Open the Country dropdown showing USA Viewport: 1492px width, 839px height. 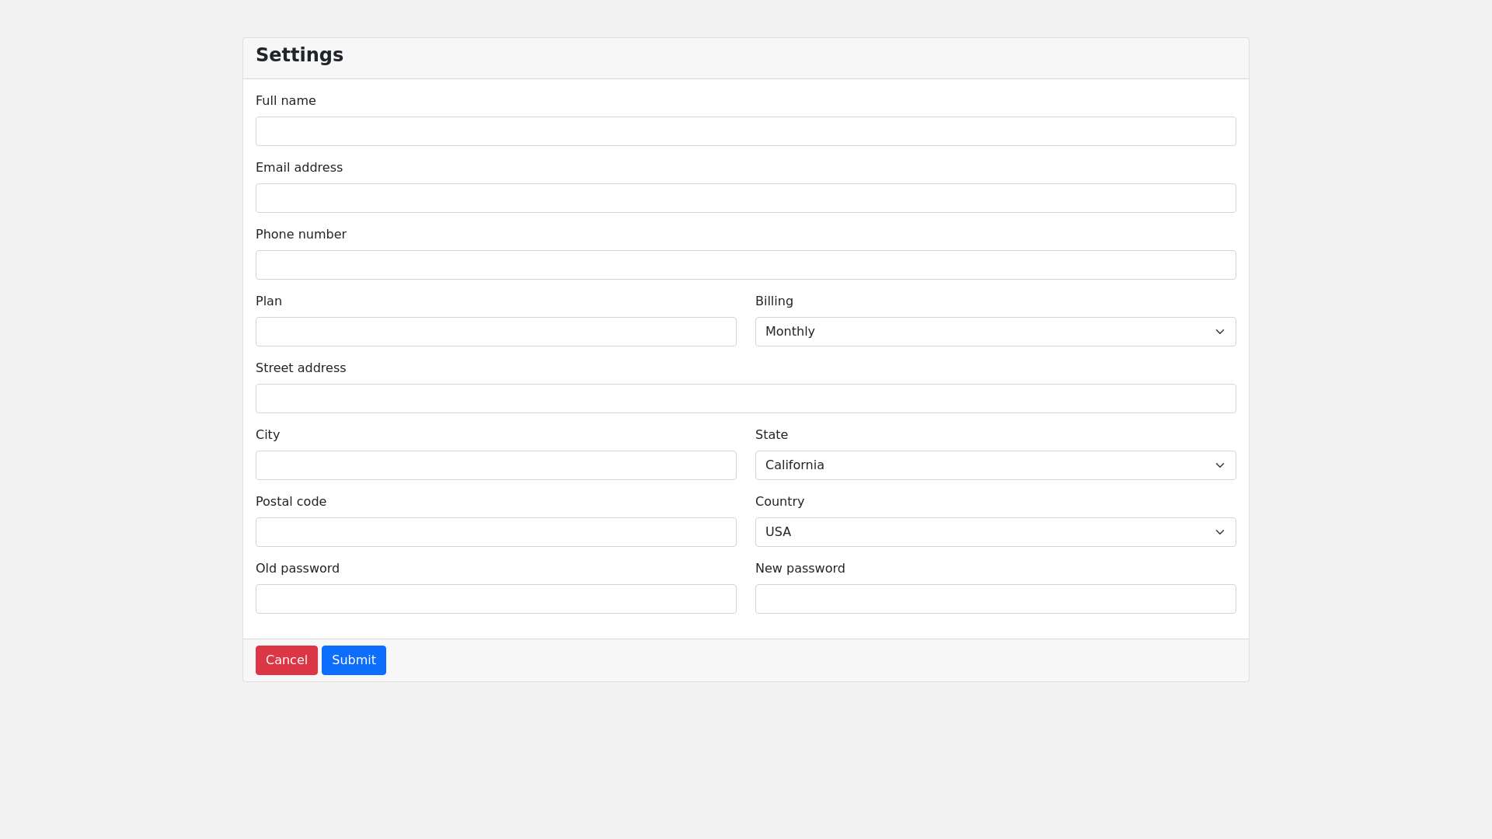(995, 531)
